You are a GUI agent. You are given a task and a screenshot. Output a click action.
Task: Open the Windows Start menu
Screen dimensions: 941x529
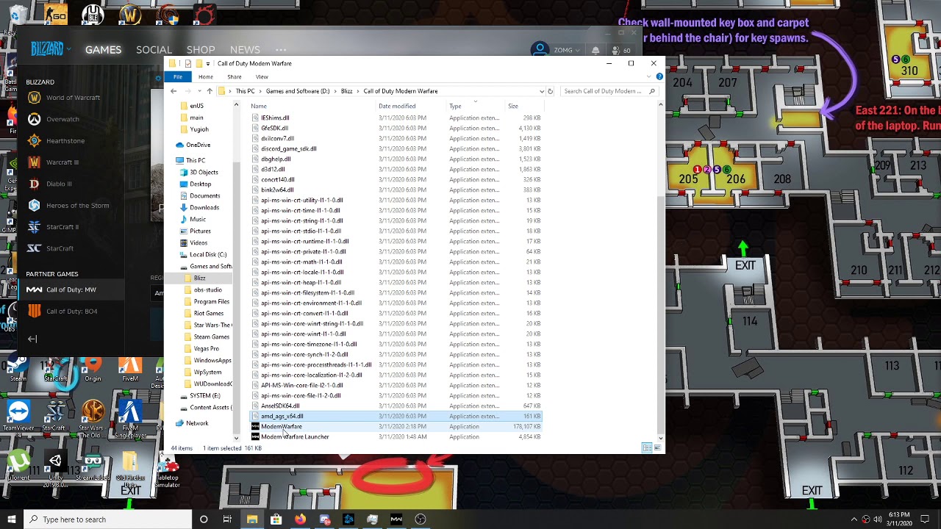[x=11, y=519]
